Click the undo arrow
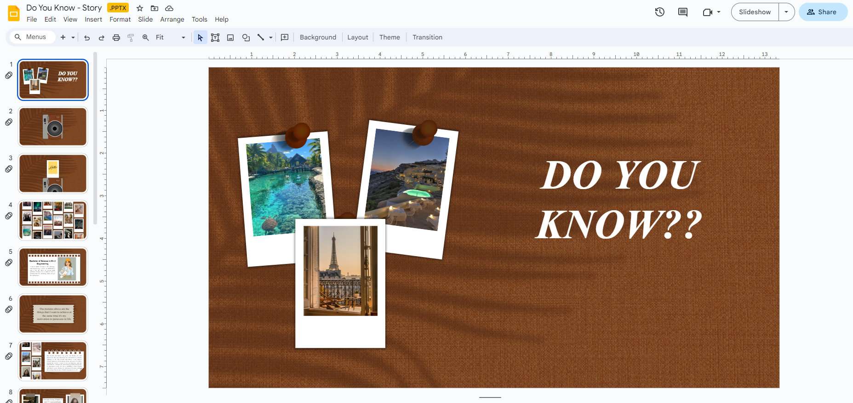The height and width of the screenshot is (403, 853). click(87, 38)
